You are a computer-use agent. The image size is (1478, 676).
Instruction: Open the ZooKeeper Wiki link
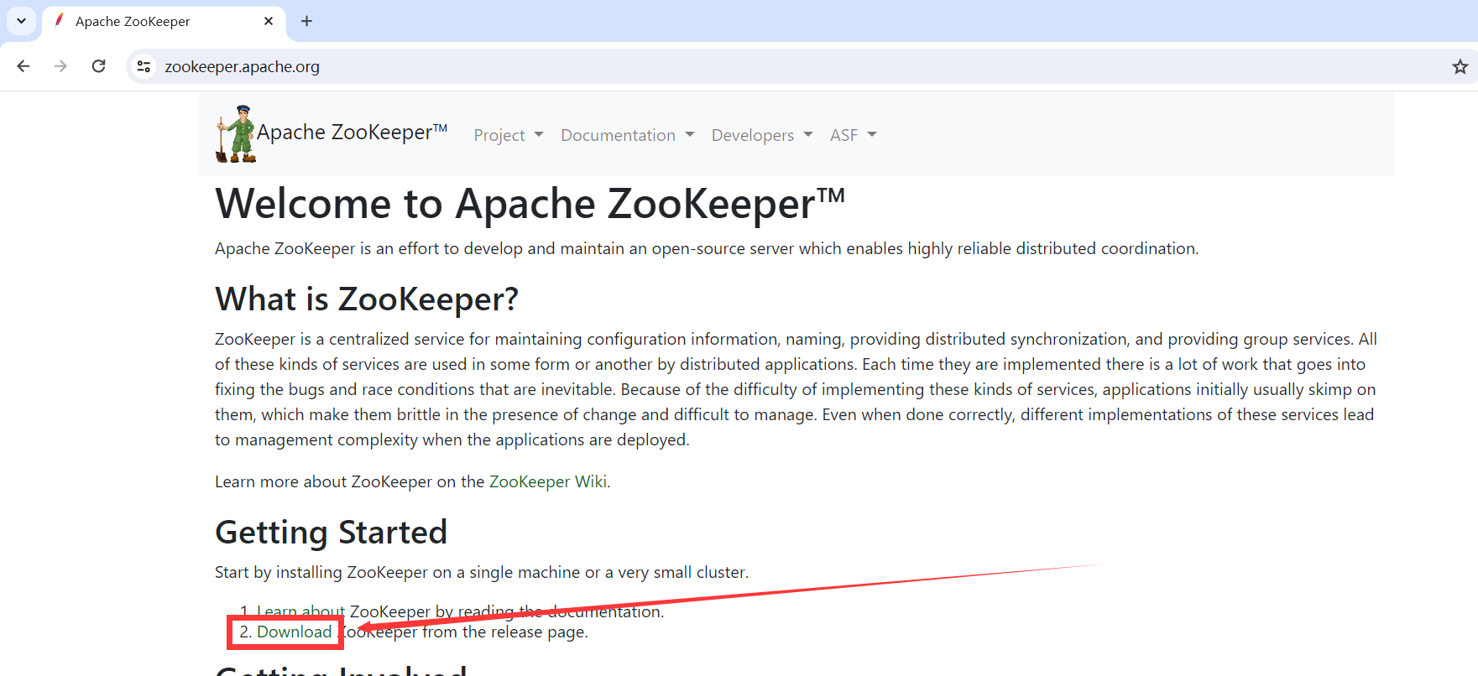548,481
